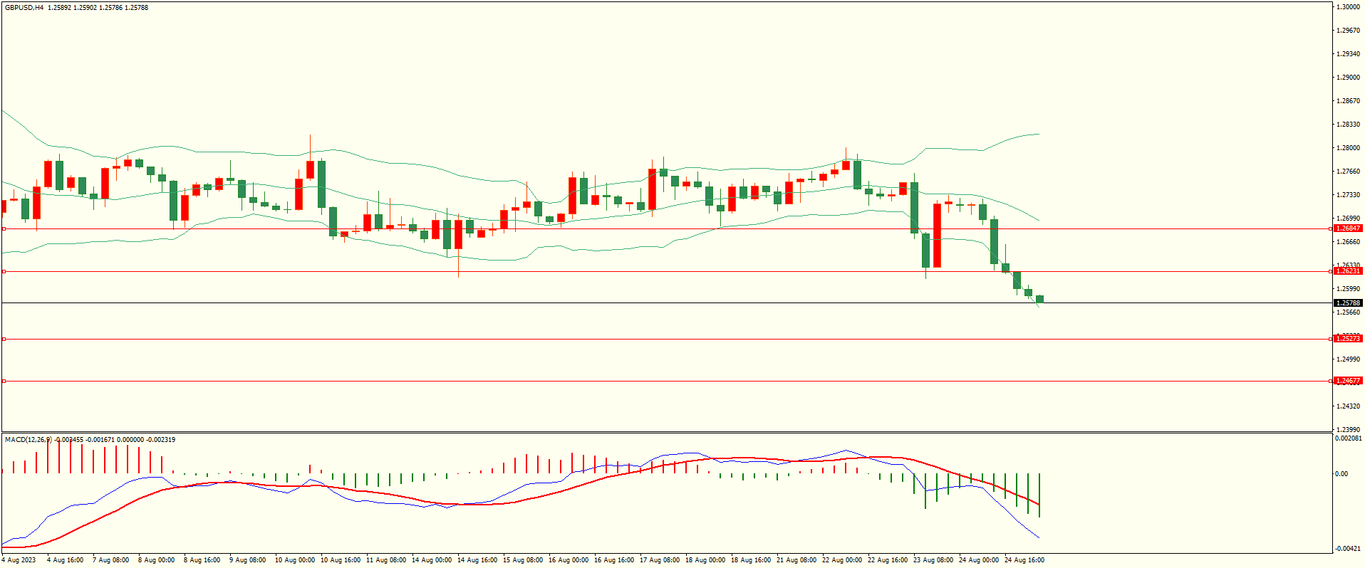This screenshot has height=568, width=1365.
Task: Select left handle of the 1.26847 horizontal line
Action: tap(4, 229)
